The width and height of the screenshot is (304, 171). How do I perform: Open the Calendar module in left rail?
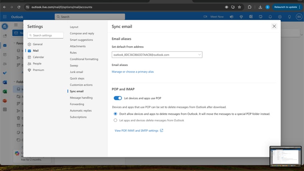click(x=5, y=55)
